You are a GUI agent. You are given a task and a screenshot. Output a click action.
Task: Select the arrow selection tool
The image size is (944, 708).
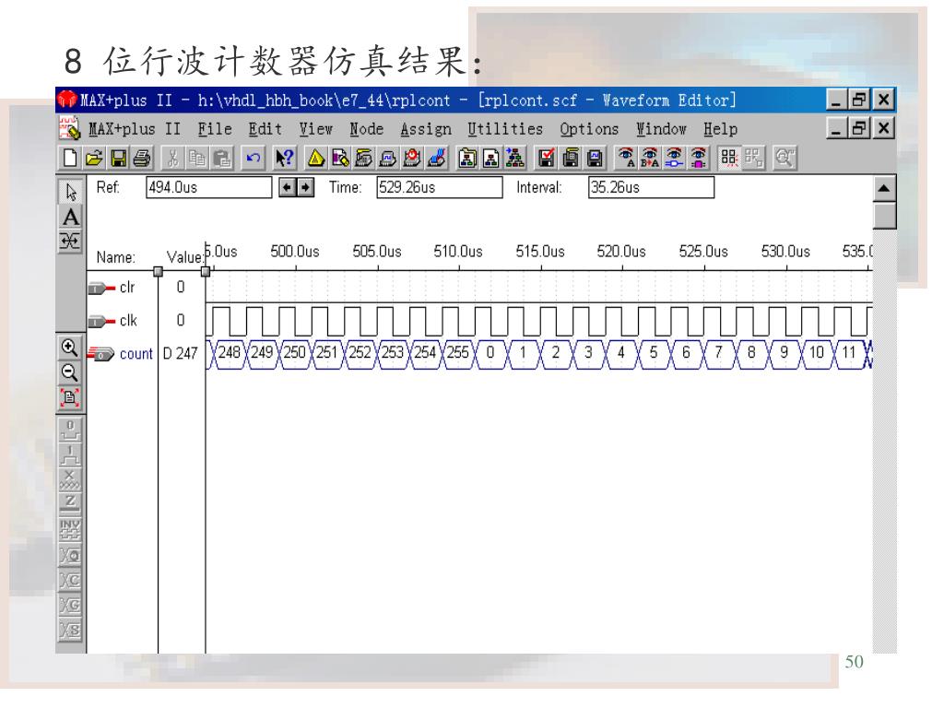pos(70,192)
